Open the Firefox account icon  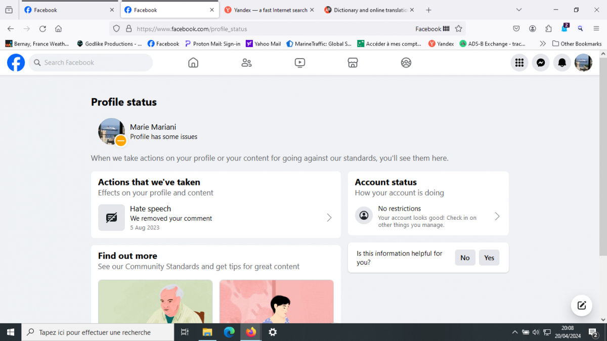point(533,29)
